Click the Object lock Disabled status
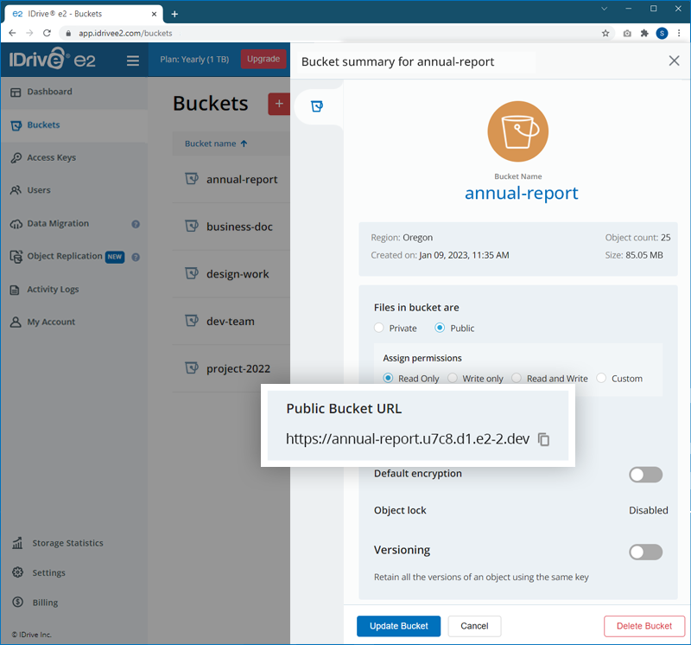This screenshot has height=645, width=691. [649, 510]
